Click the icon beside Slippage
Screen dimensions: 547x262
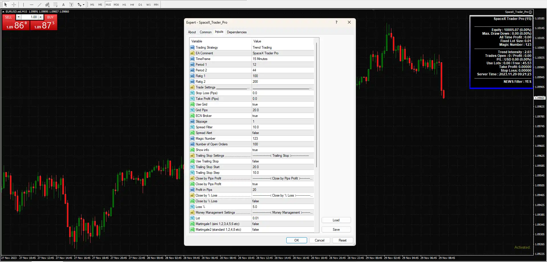[192, 121]
